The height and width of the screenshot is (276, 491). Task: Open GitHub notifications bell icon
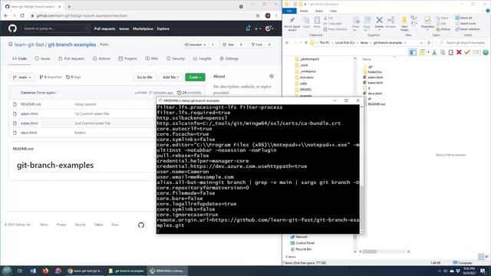pos(248,28)
